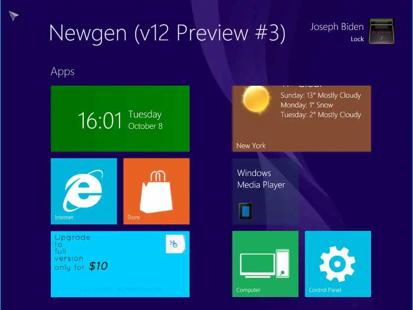This screenshot has height=310, width=413.
Task: Click the Newgen logo on upgrade tile
Action: [175, 244]
